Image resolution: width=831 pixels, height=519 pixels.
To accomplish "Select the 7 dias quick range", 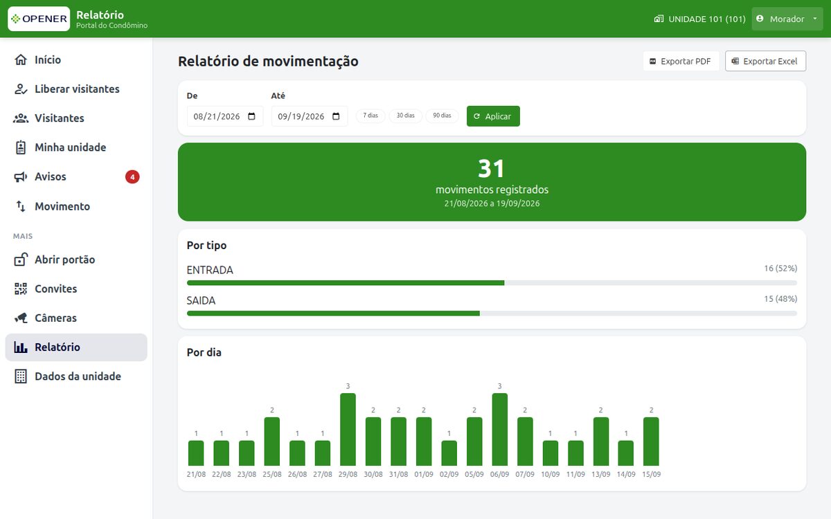I will (370, 116).
